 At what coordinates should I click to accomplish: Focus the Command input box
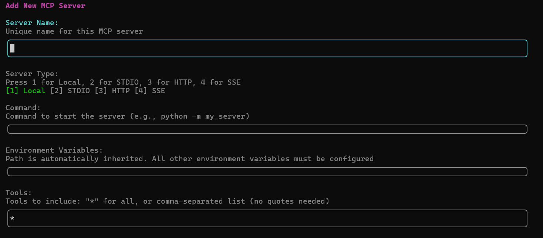click(x=267, y=129)
